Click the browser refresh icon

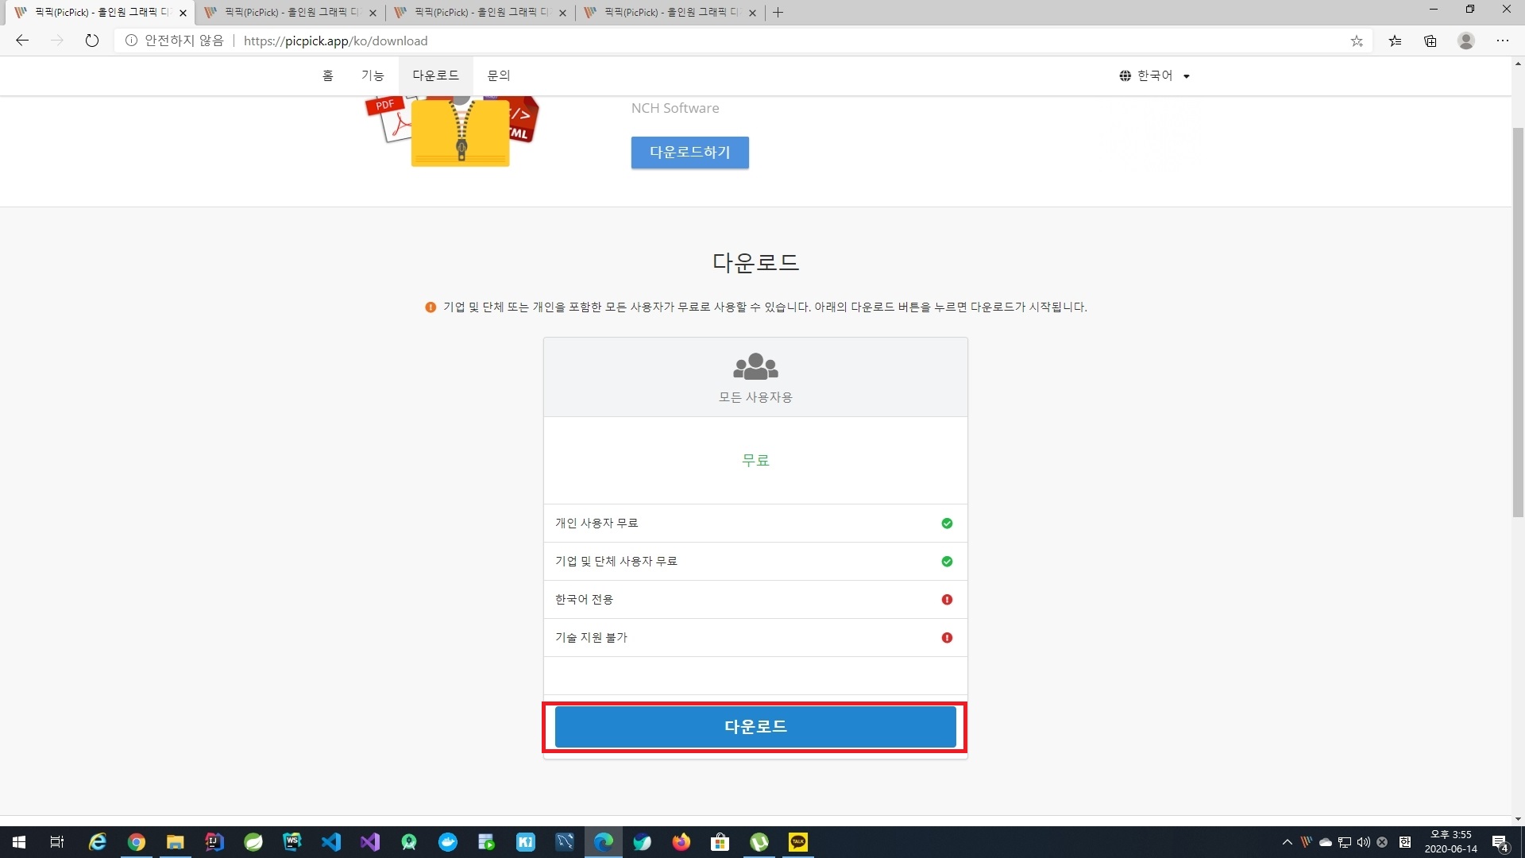coord(92,41)
